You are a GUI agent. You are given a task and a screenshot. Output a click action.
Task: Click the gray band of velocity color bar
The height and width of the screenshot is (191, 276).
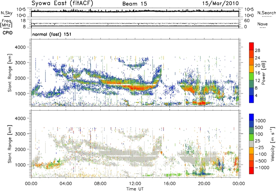pyautogui.click(x=252, y=144)
